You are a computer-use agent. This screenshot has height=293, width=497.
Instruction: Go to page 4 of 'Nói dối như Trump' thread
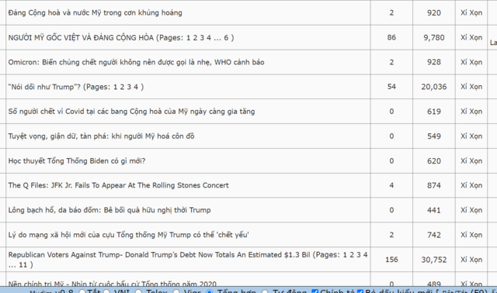click(x=136, y=87)
